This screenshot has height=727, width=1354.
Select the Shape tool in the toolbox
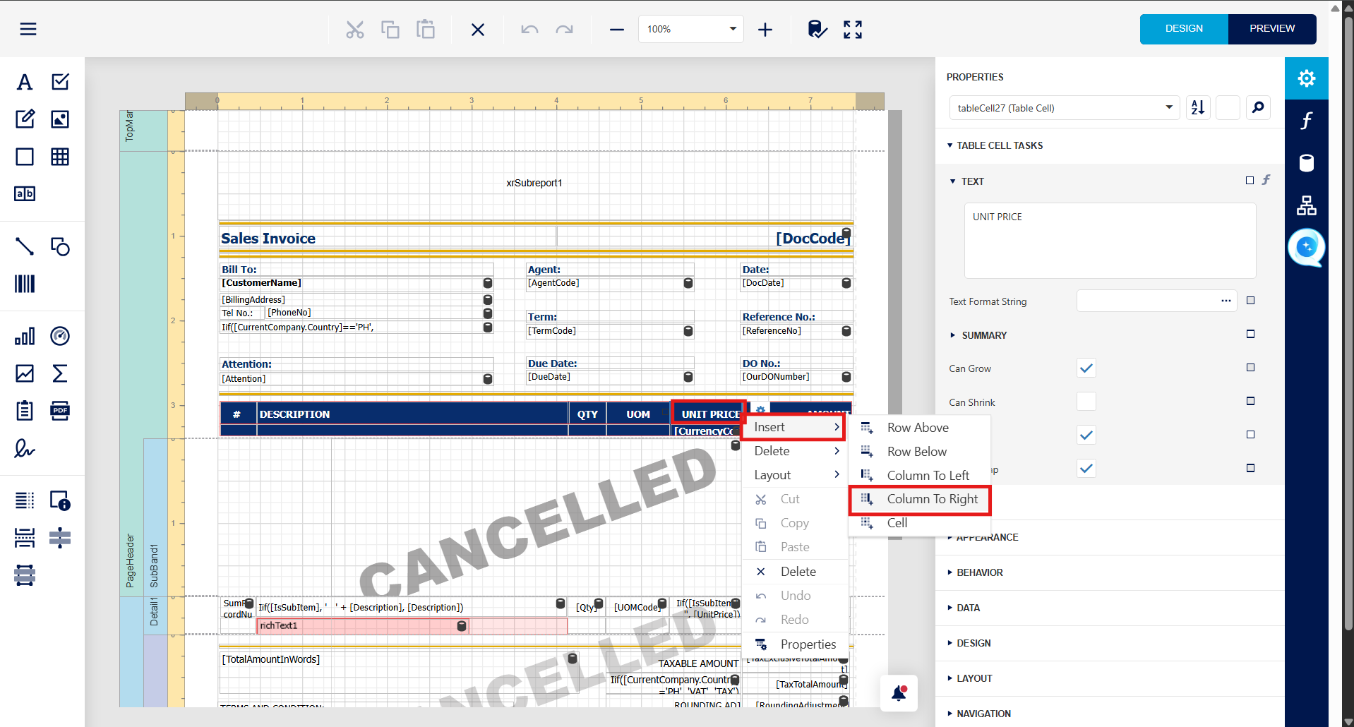pyautogui.click(x=60, y=246)
